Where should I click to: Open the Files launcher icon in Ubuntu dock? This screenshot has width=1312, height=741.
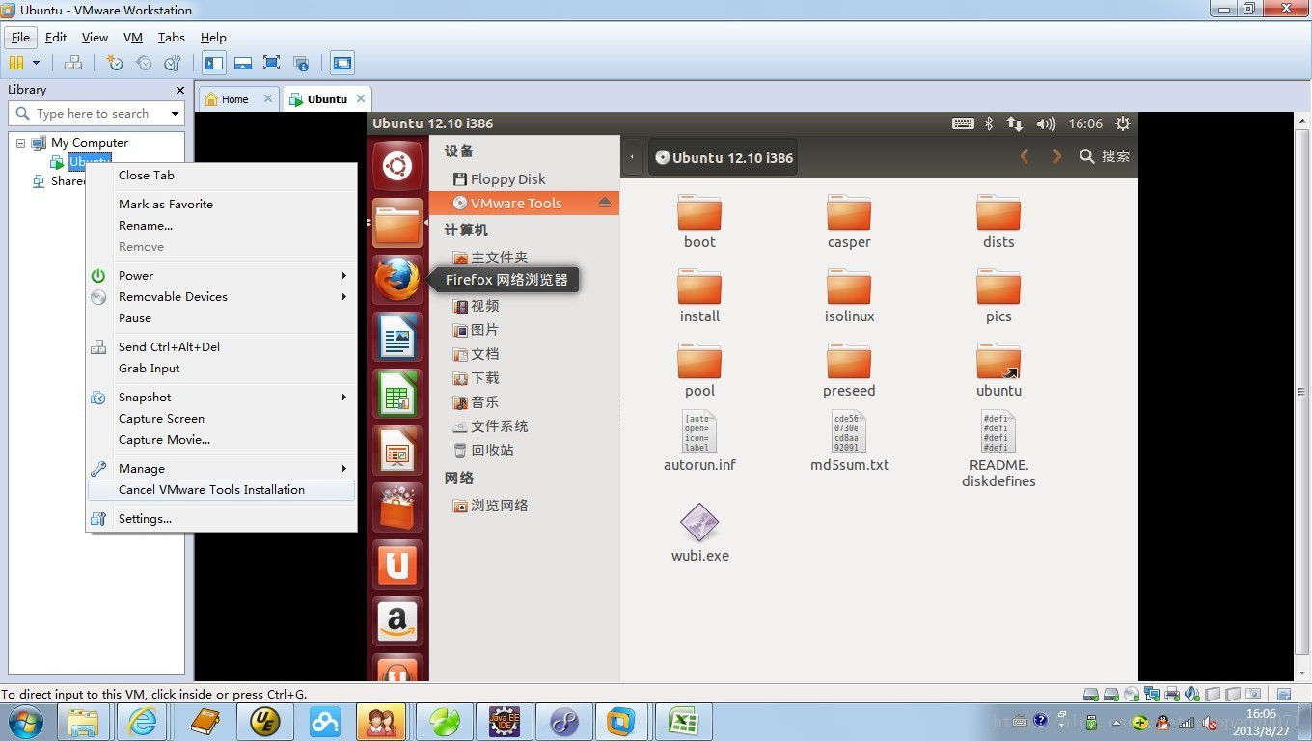pos(396,223)
